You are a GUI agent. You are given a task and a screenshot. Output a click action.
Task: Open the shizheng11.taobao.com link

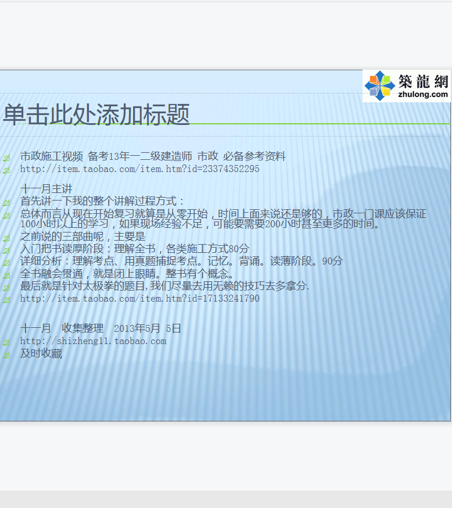pos(93,341)
